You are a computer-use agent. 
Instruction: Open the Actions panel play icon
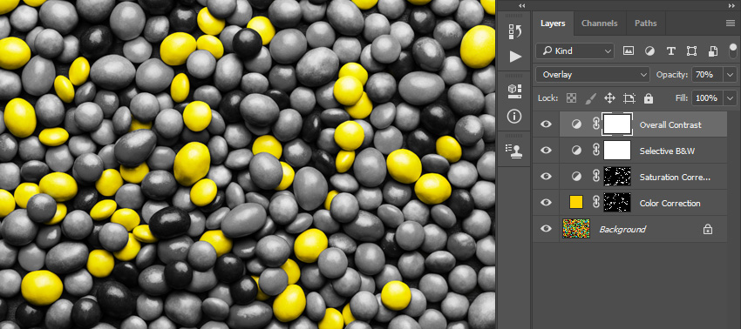(x=515, y=57)
